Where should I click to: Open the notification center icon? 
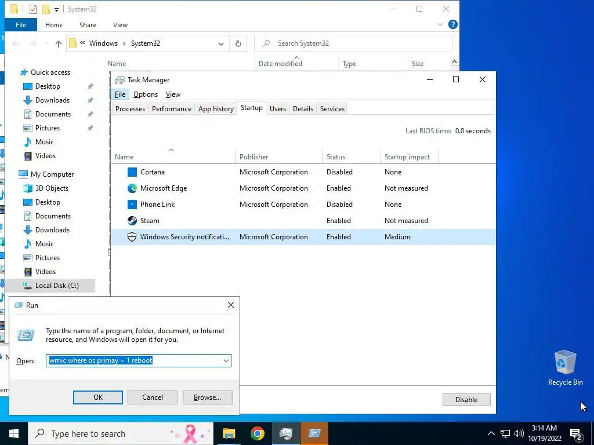(576, 433)
